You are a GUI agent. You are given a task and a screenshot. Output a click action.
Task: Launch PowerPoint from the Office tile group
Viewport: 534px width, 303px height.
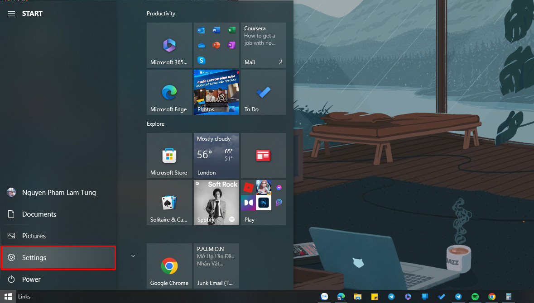coord(216,45)
